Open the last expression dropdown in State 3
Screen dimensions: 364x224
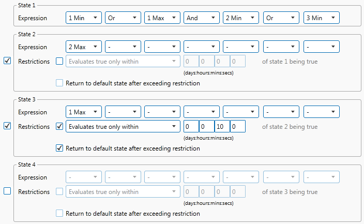[x=321, y=112]
